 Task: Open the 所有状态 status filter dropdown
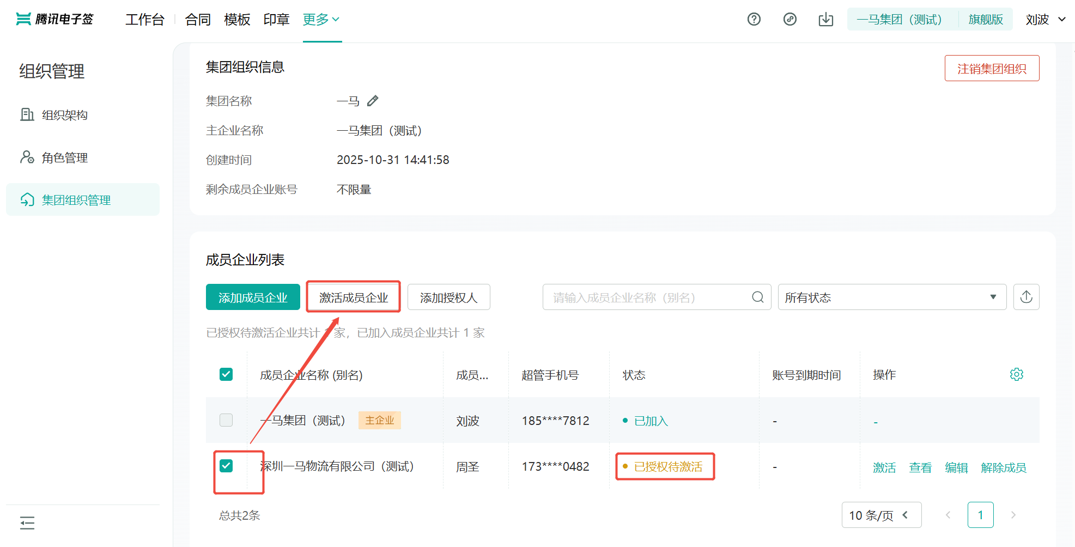point(891,297)
